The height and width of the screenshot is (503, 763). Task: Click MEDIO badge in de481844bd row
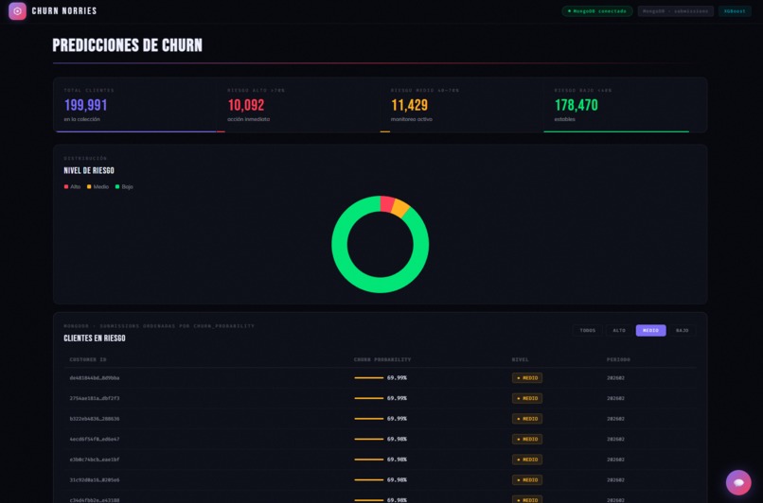[527, 377]
